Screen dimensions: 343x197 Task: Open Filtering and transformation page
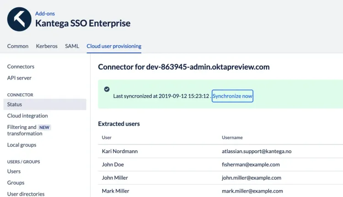click(x=25, y=130)
